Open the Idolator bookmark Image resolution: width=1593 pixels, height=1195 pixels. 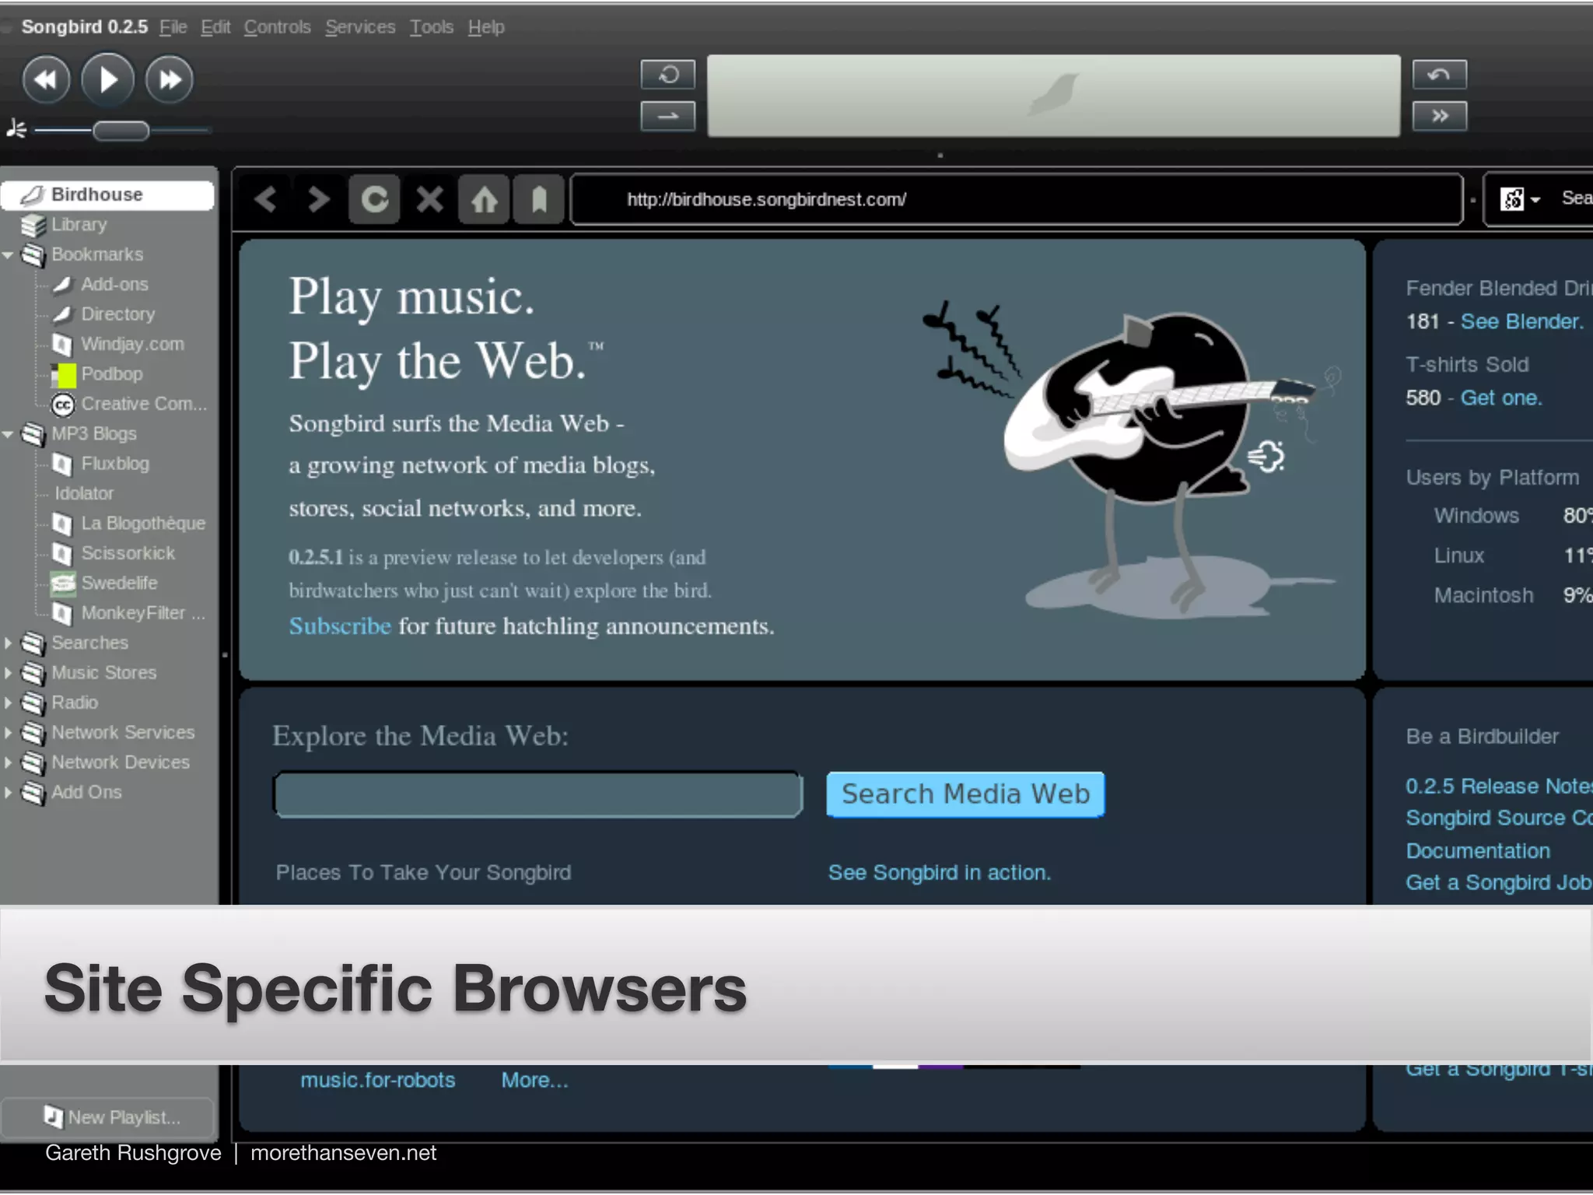[x=84, y=493]
